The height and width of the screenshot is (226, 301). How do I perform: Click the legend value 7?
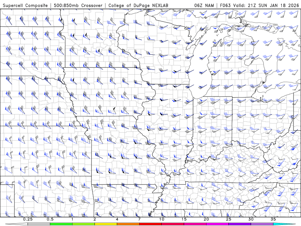(x=139, y=219)
